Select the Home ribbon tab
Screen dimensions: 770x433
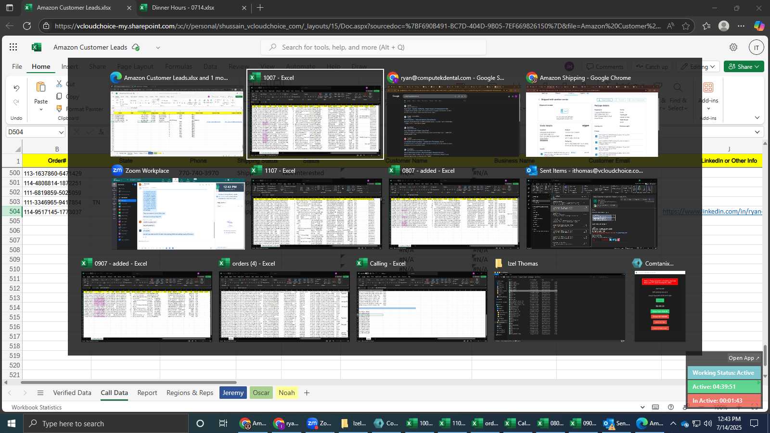(41, 66)
